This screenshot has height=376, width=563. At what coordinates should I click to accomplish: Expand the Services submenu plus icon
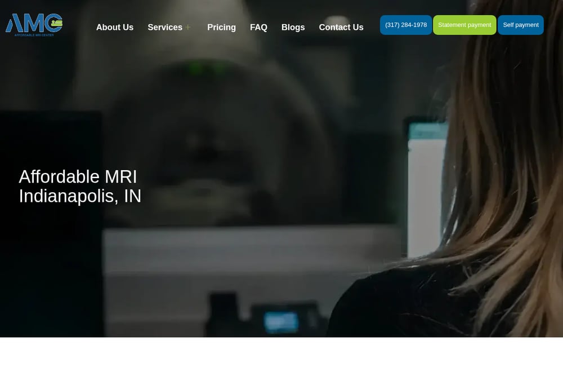click(188, 27)
